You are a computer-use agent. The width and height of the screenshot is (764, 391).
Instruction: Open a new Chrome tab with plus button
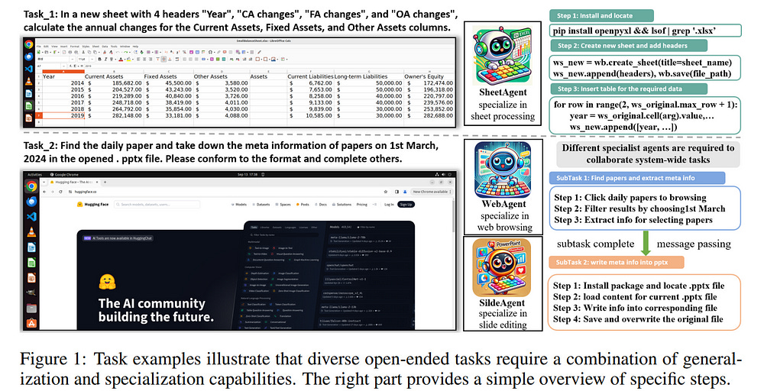coord(105,182)
